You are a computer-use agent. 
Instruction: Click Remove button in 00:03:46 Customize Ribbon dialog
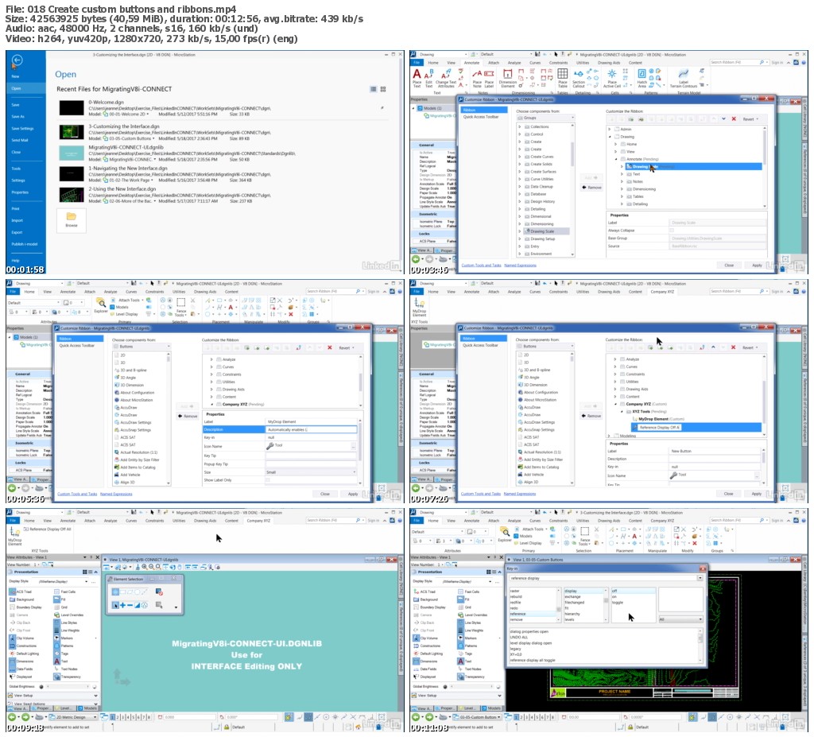click(x=591, y=188)
